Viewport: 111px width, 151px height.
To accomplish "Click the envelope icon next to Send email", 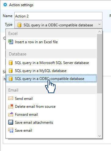I will [x=11, y=98].
